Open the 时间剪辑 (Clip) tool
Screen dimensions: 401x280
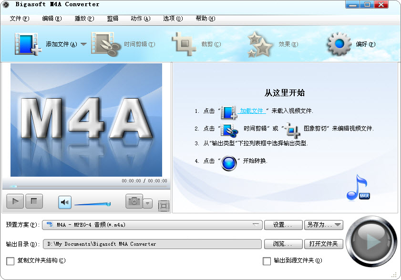[x=106, y=43]
